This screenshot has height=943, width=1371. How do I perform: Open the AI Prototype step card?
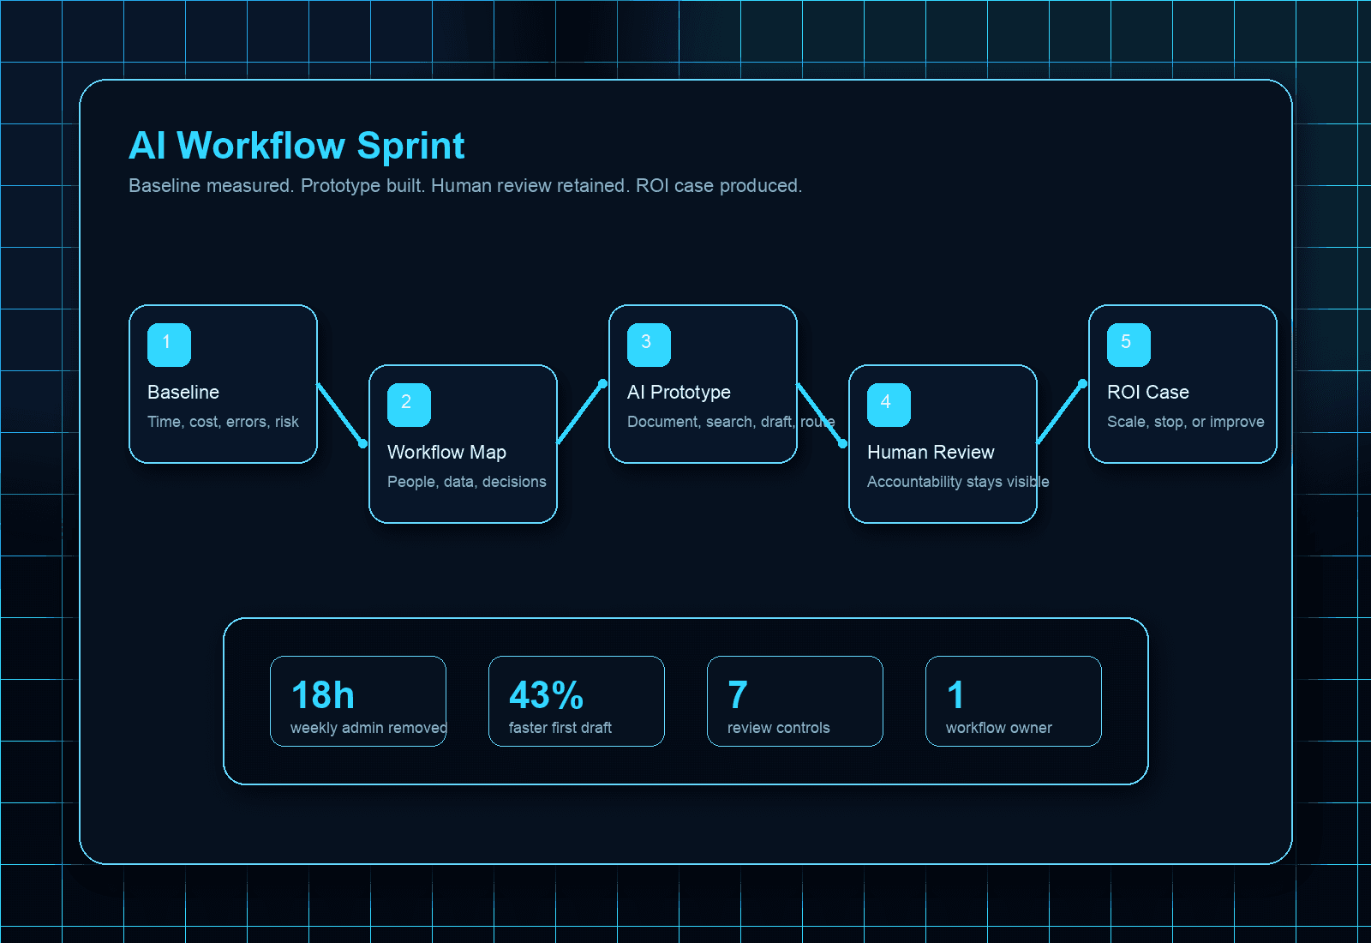pyautogui.click(x=703, y=383)
